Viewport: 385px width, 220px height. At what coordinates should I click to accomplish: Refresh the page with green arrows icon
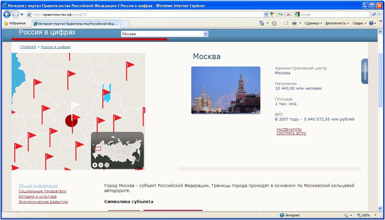pyautogui.click(x=280, y=14)
